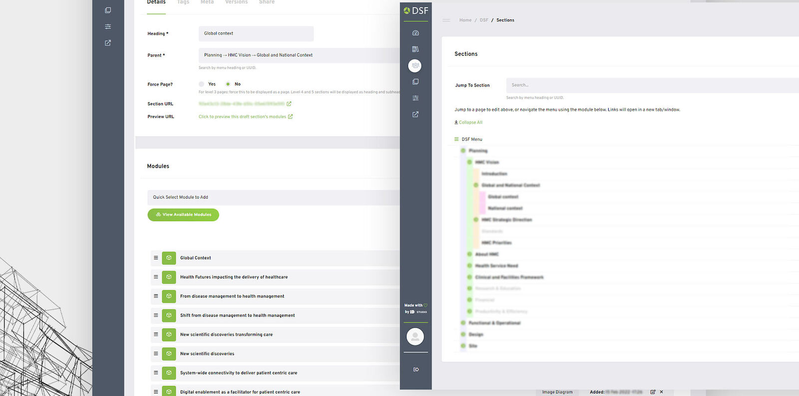Click the View Available Modules button
Viewport: 799px width, 396px height.
(183, 215)
